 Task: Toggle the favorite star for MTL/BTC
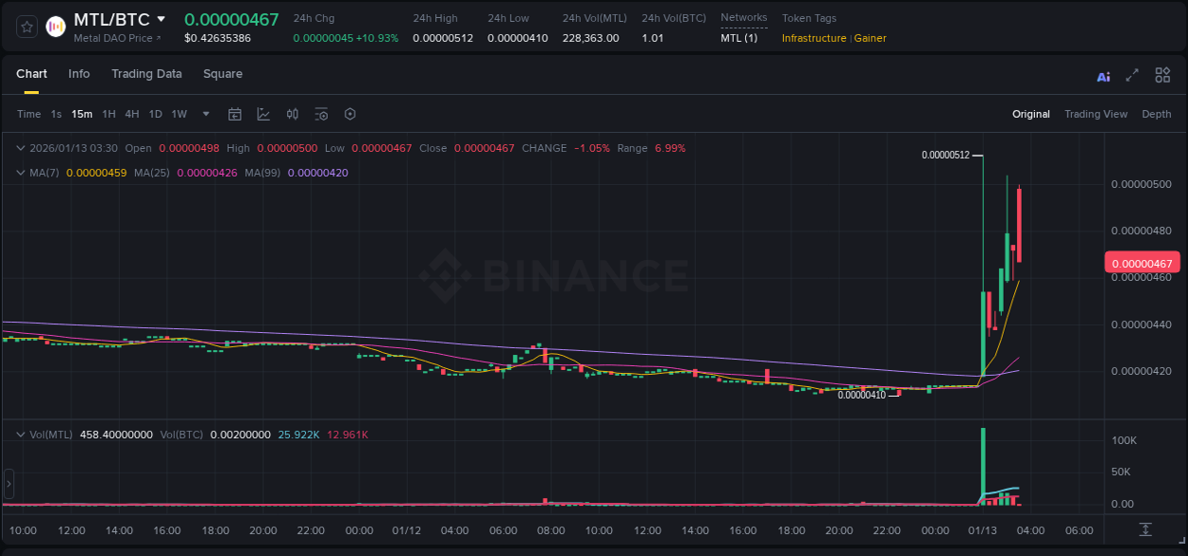click(26, 27)
